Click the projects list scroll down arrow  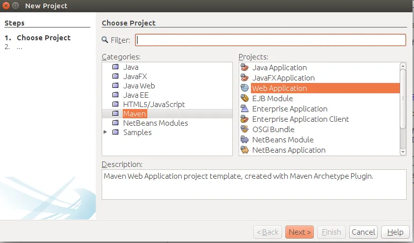[x=403, y=152]
